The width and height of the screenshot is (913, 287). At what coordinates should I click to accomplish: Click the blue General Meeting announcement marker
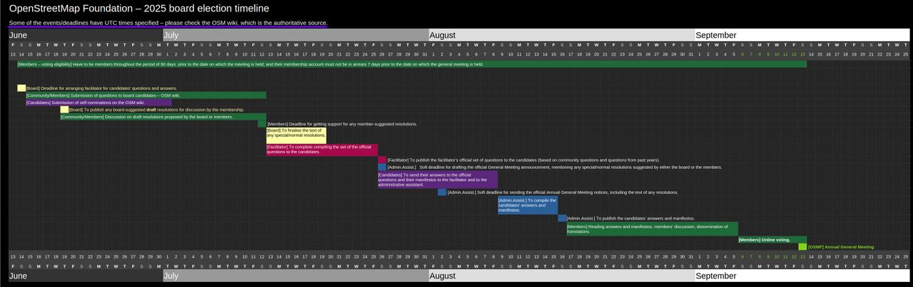click(x=382, y=167)
